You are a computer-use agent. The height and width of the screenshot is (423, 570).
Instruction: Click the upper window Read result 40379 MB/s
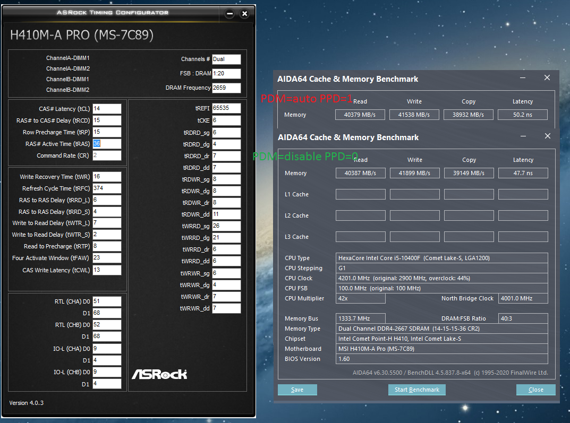[360, 114]
